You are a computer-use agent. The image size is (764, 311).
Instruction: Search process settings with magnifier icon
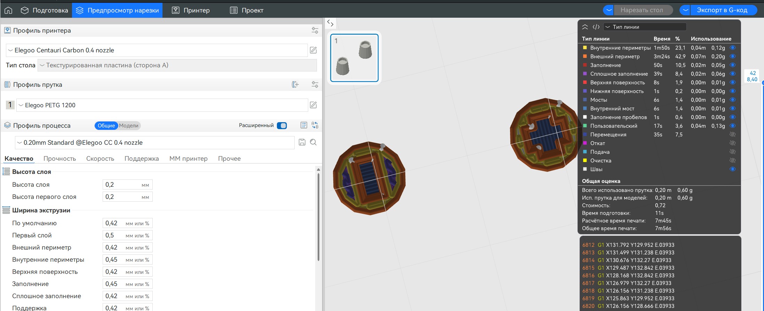[x=313, y=142]
